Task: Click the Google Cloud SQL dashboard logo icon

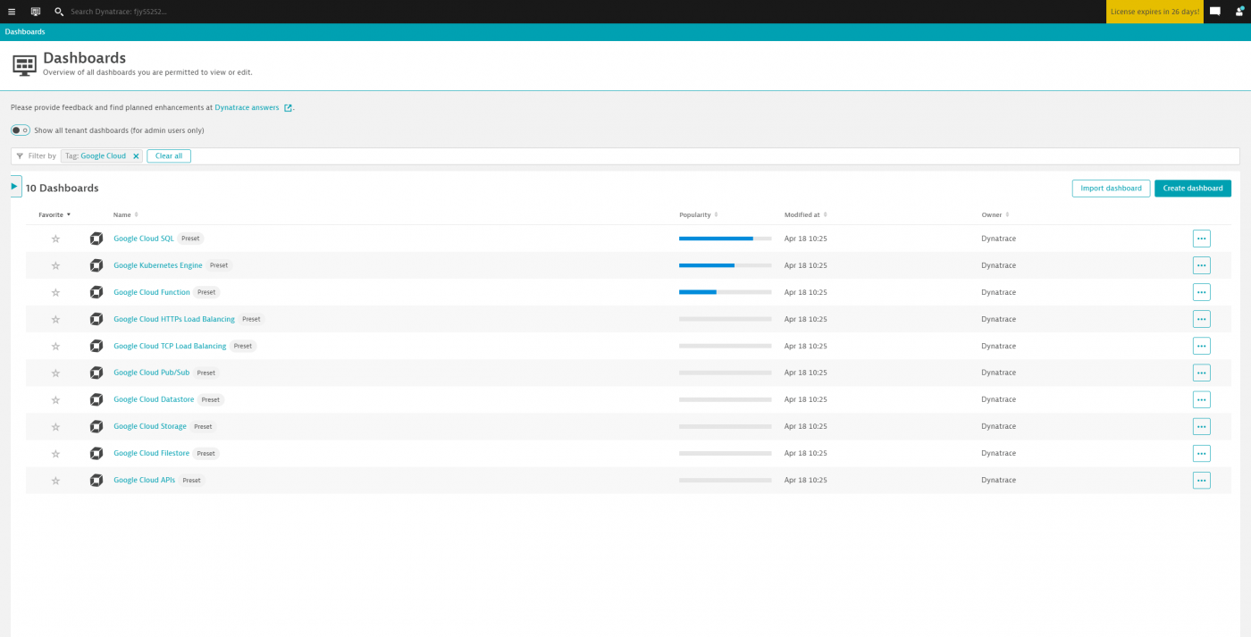Action: coord(96,239)
